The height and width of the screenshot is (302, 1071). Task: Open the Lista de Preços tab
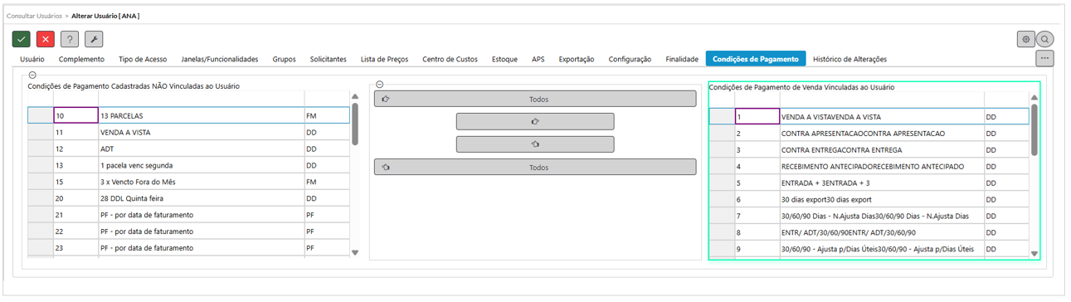point(385,59)
